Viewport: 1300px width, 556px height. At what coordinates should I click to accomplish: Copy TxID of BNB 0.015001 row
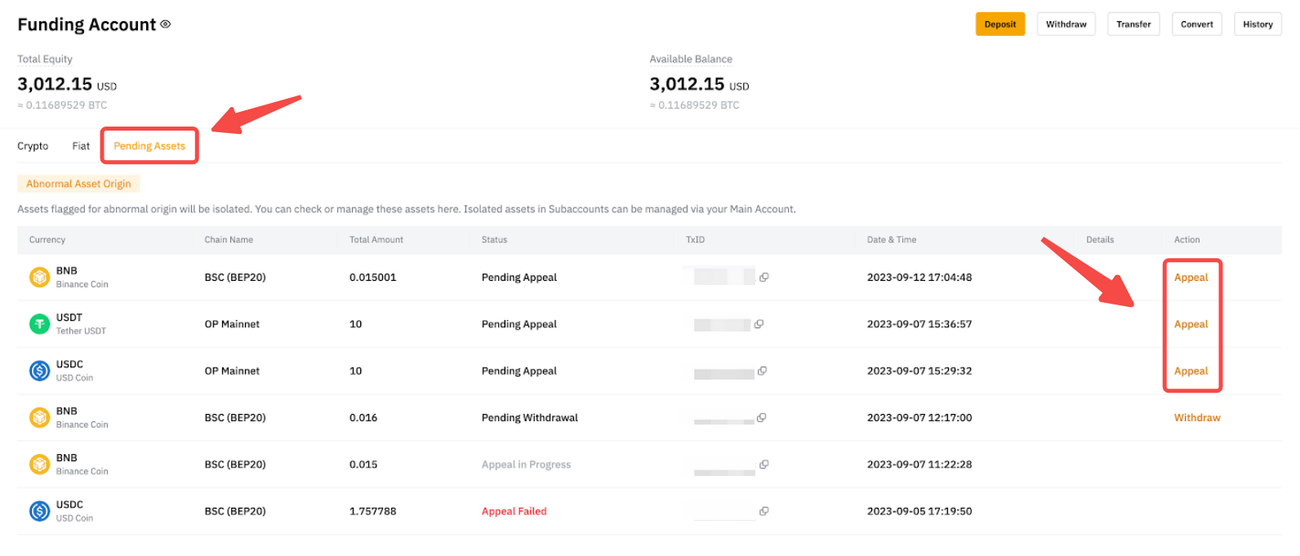(764, 278)
